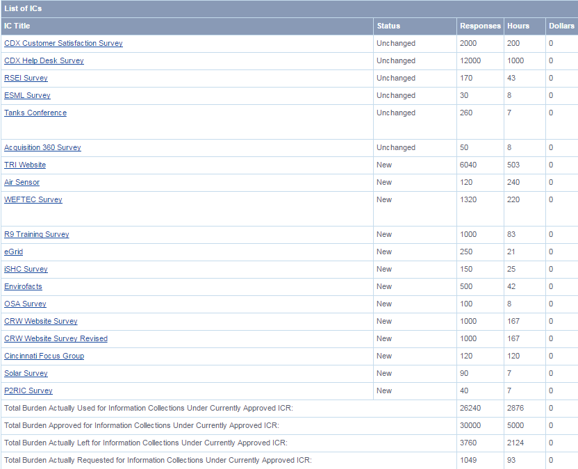Open the Tanks Conference link
Screen dimensions: 578x469
(35, 113)
